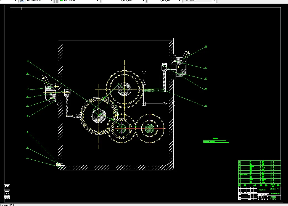This screenshot has width=288, height=206.
Task: Select the green parts list table
Action: [x=259, y=174]
